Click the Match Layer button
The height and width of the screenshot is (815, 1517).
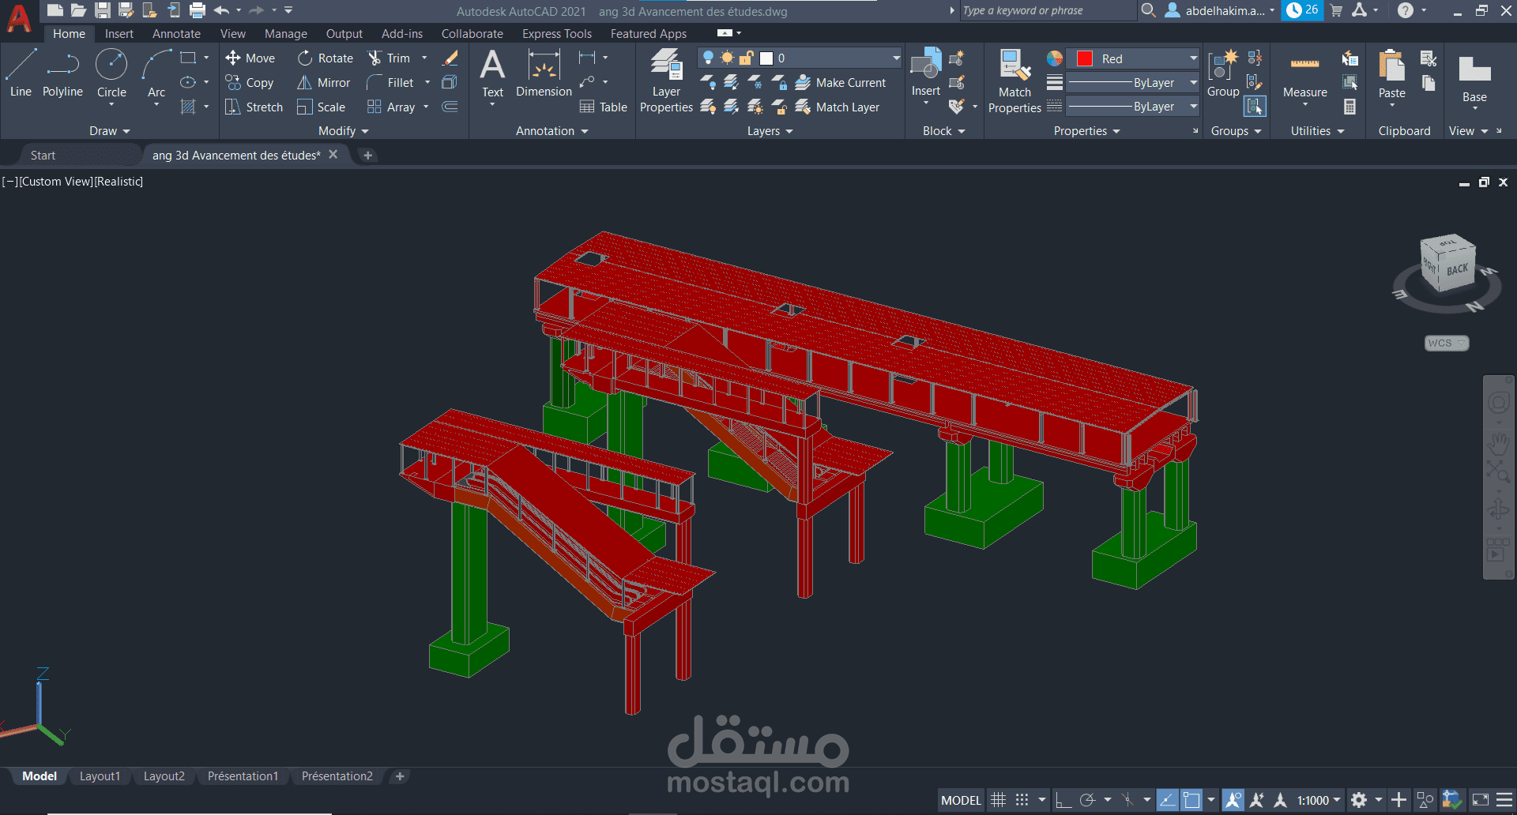click(838, 107)
